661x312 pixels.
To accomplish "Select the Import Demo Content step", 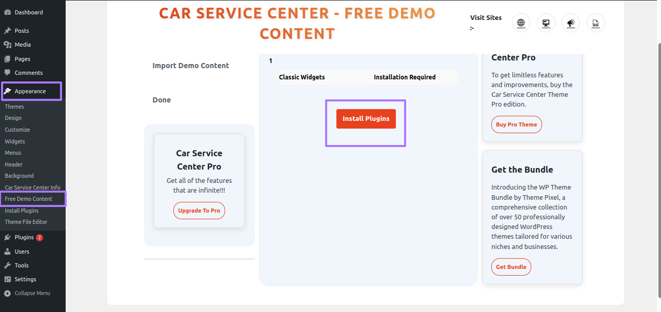I will click(191, 66).
